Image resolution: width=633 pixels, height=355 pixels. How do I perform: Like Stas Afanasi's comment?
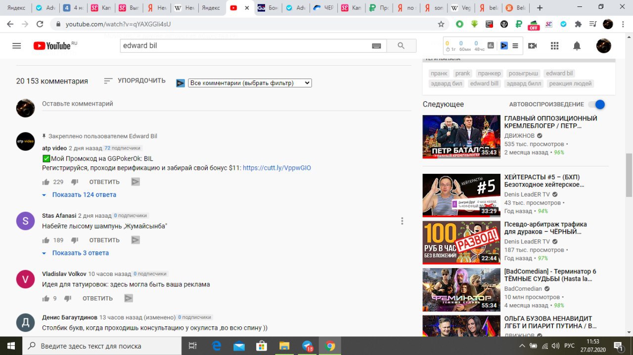[46, 240]
